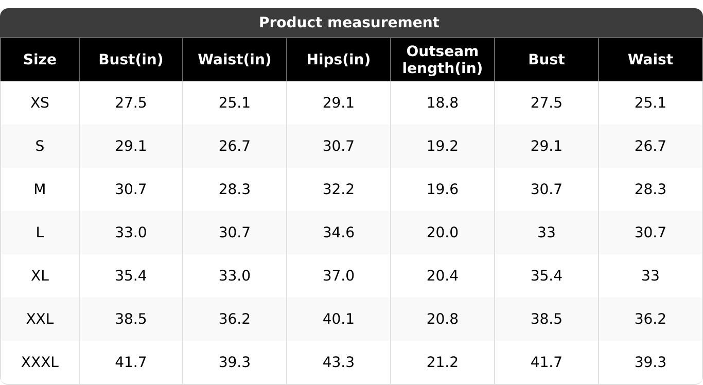Click the Waist(in) column header
The width and height of the screenshot is (703, 385).
coord(235,60)
